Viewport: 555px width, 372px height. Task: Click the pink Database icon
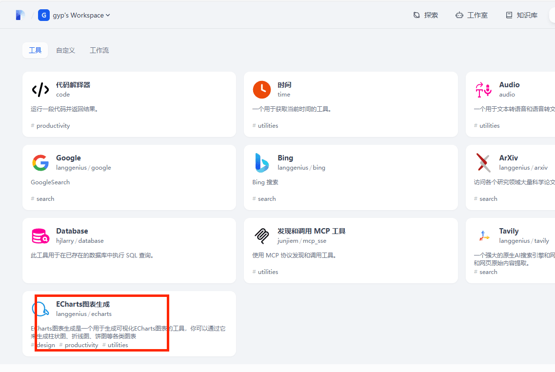click(x=40, y=236)
